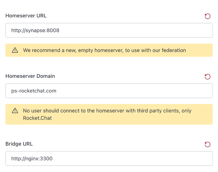Click the "ps-rocketchat.com" value text

pyautogui.click(x=34, y=91)
